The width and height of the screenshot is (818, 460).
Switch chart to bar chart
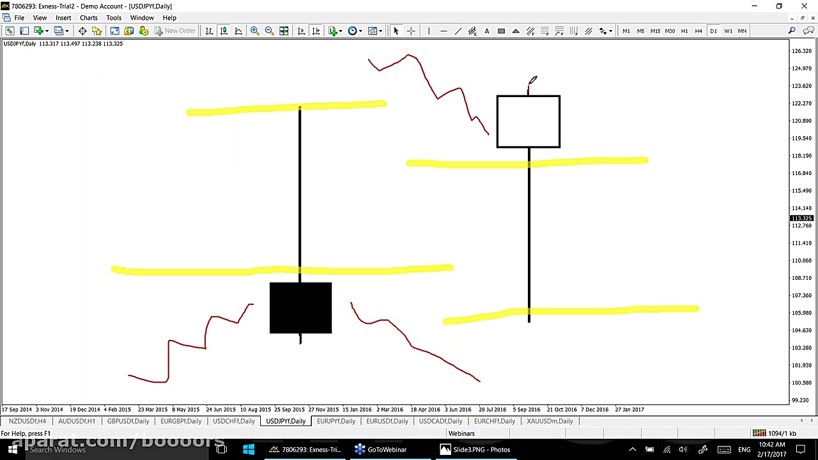coord(209,31)
